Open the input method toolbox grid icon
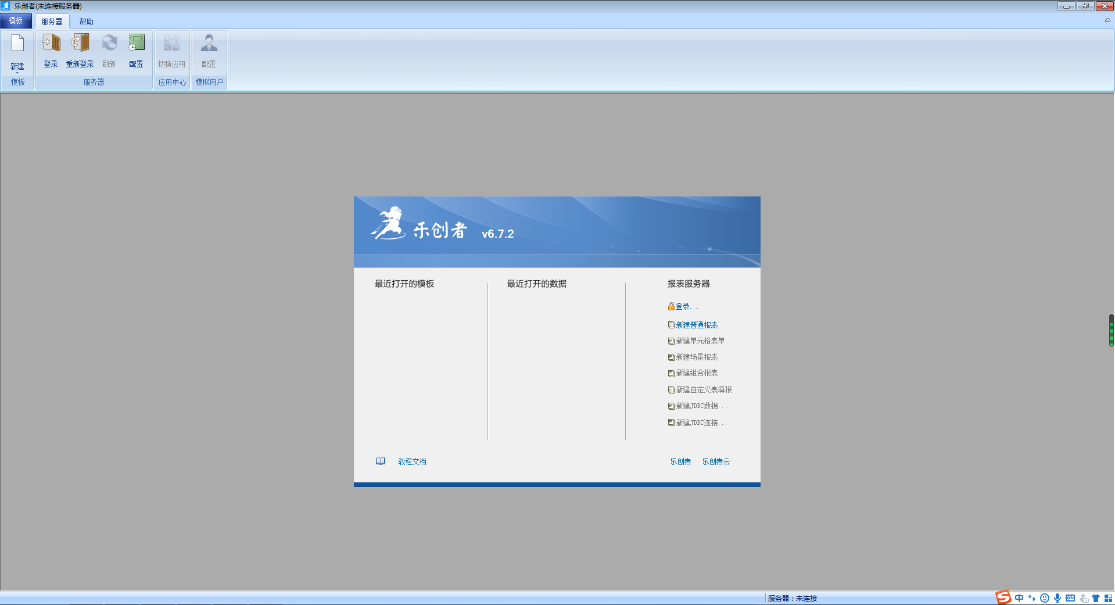1115x605 pixels. pyautogui.click(x=1108, y=598)
